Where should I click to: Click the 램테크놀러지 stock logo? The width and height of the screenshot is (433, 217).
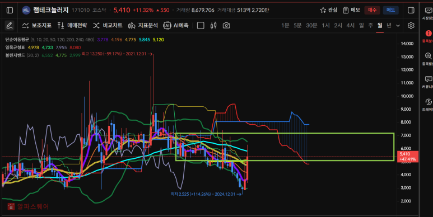[x=26, y=10]
